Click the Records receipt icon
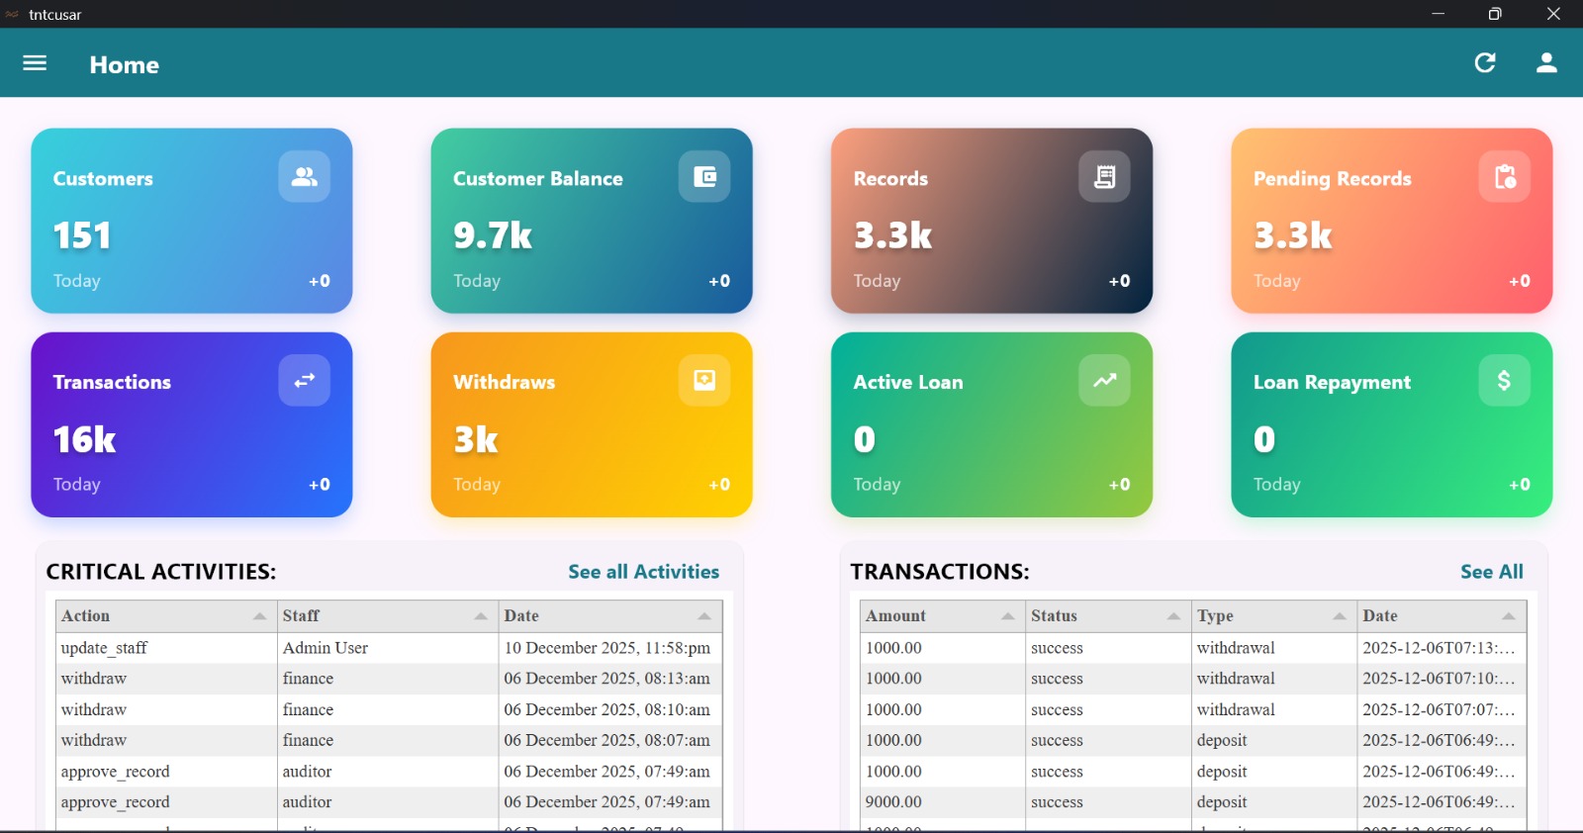Viewport: 1583px width, 833px height. [1104, 177]
